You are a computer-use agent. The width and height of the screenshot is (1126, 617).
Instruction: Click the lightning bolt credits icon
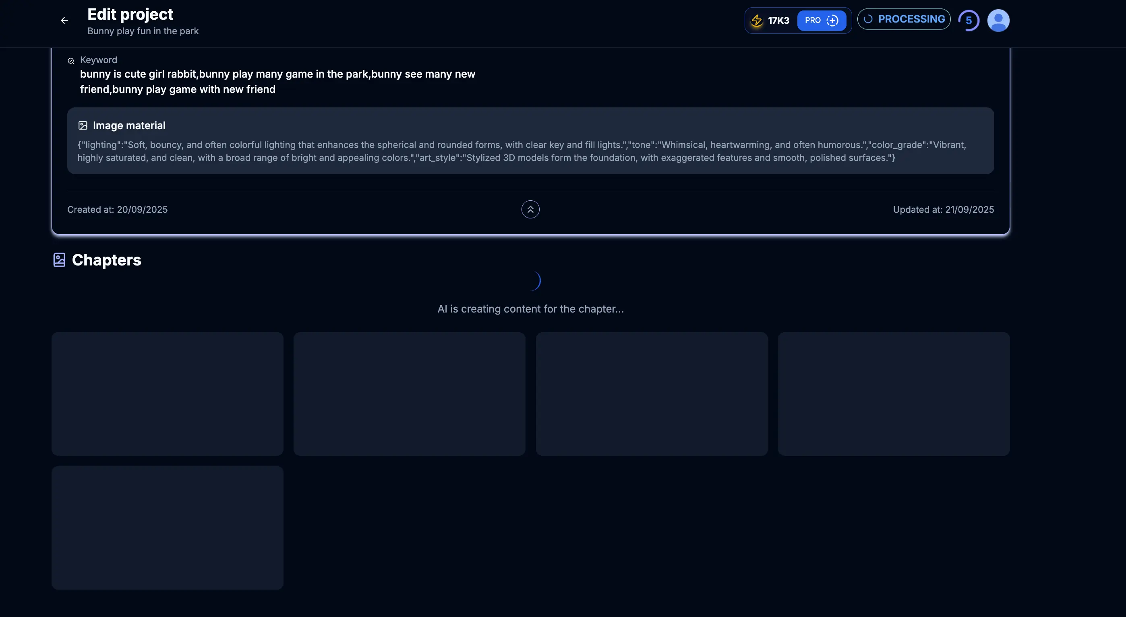point(757,21)
